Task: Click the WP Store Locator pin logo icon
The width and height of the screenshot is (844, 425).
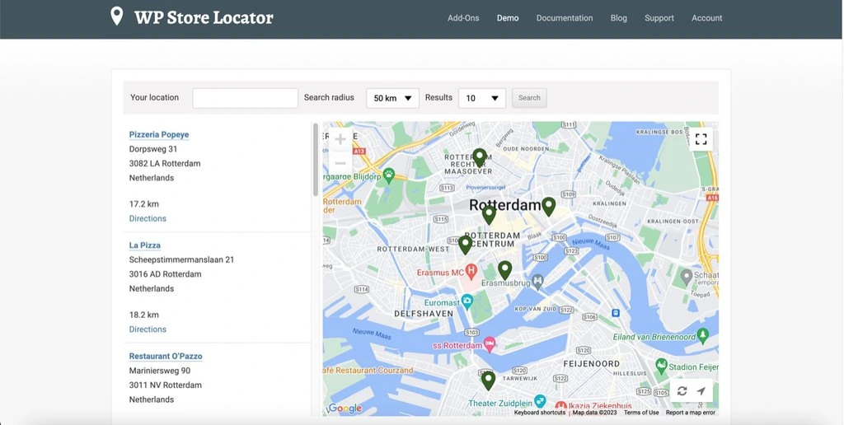Action: [x=116, y=16]
